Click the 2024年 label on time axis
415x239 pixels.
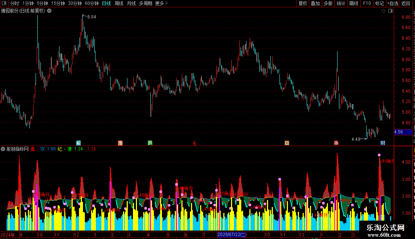(x=8, y=235)
